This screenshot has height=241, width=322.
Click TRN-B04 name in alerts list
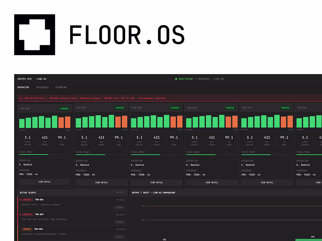(39, 200)
